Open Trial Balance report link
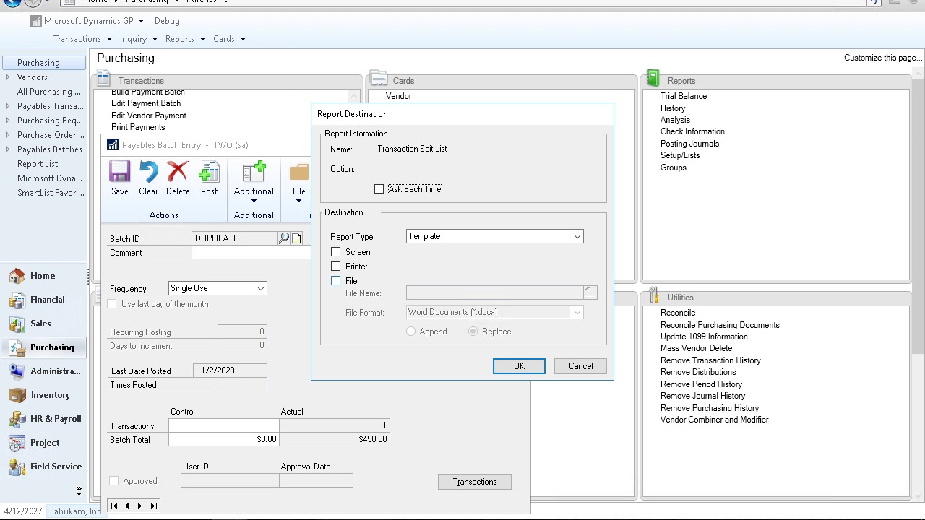The image size is (925, 520). (x=684, y=96)
